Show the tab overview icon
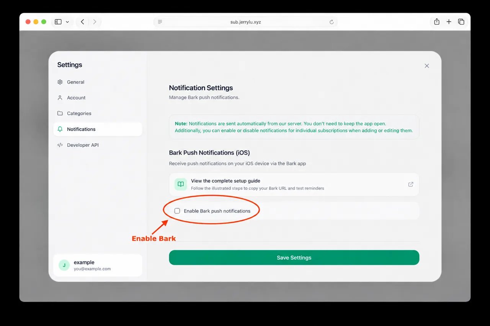 461,22
